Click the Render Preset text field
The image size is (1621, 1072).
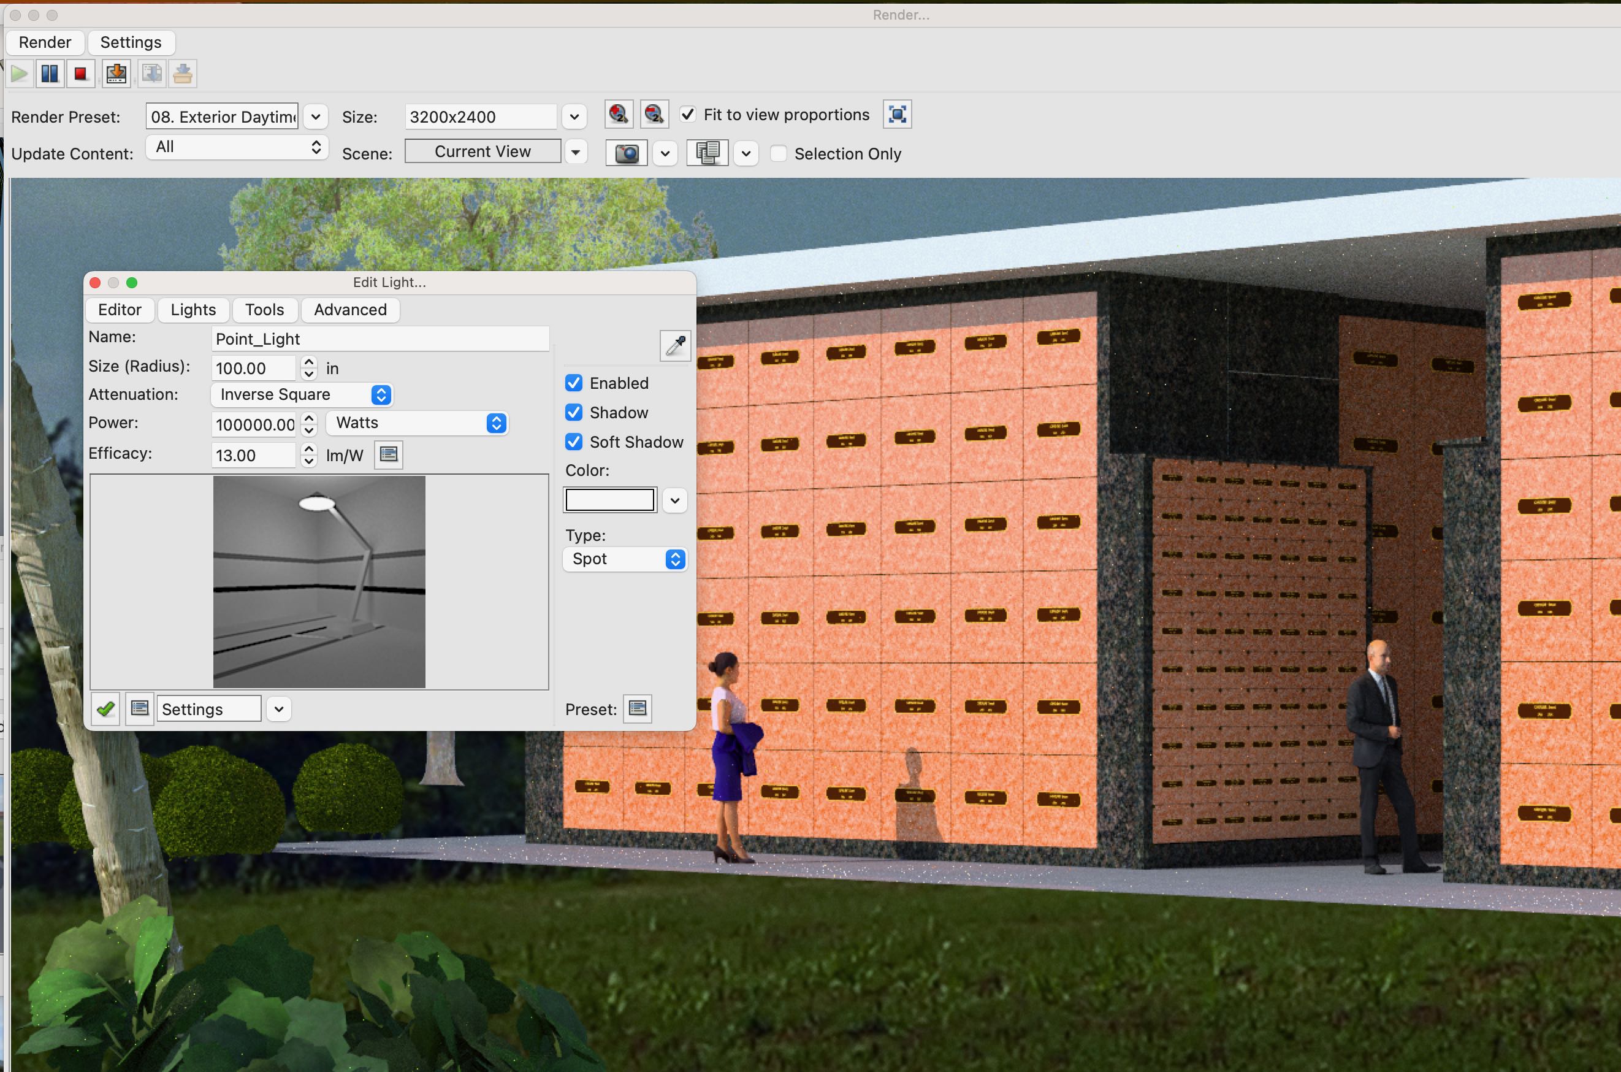(222, 117)
